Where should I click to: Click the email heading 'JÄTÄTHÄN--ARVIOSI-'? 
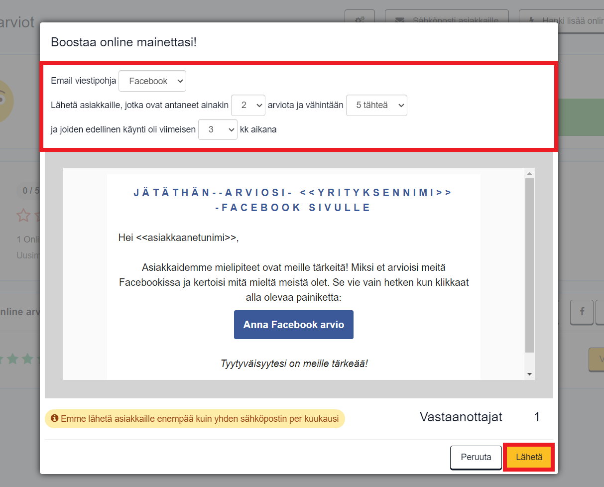coord(213,193)
